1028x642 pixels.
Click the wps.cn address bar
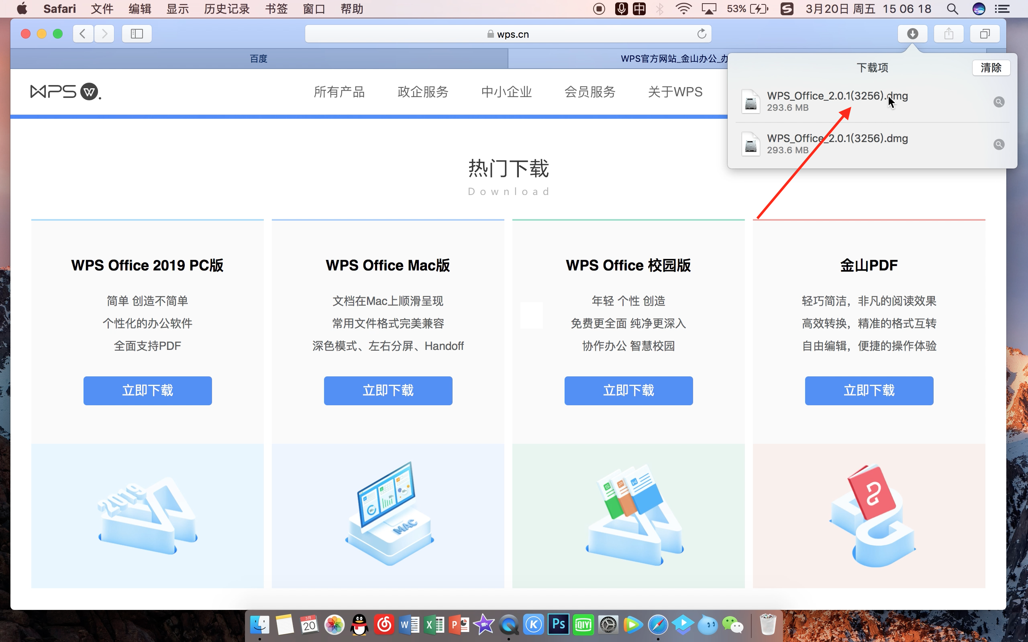coord(508,34)
